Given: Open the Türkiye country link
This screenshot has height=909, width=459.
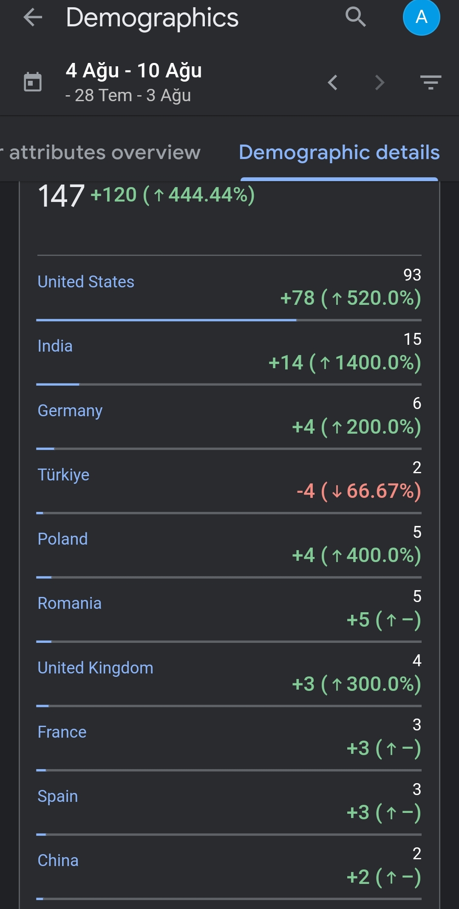Looking at the screenshot, I should click(x=63, y=475).
